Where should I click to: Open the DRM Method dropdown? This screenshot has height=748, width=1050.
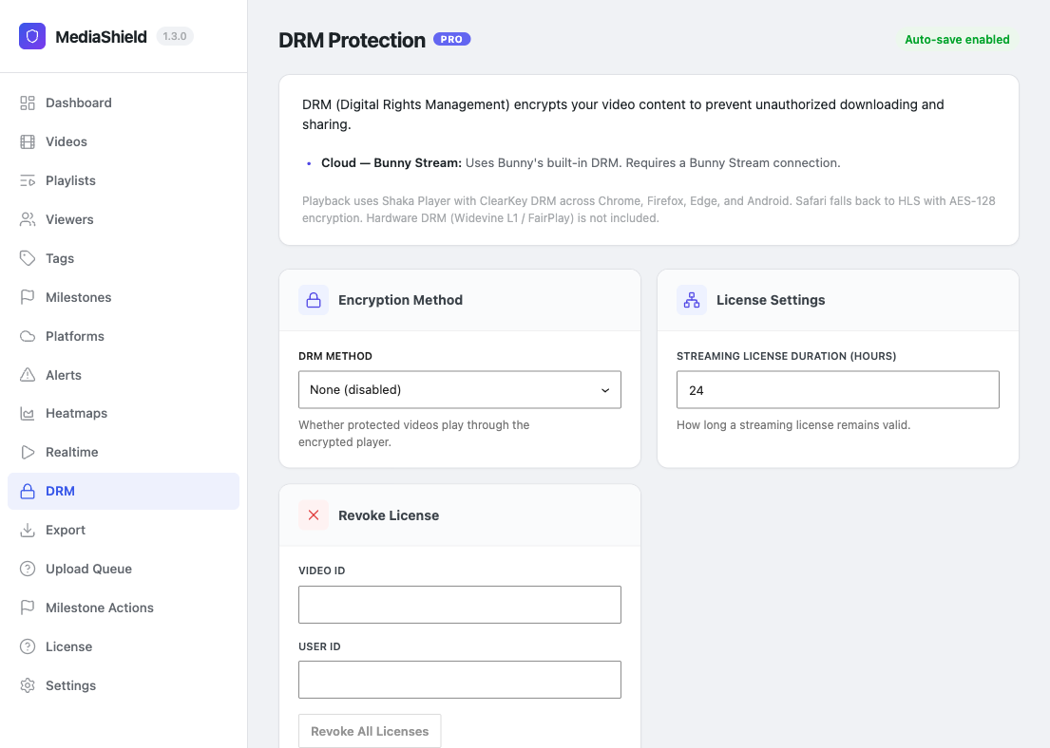[x=459, y=389]
